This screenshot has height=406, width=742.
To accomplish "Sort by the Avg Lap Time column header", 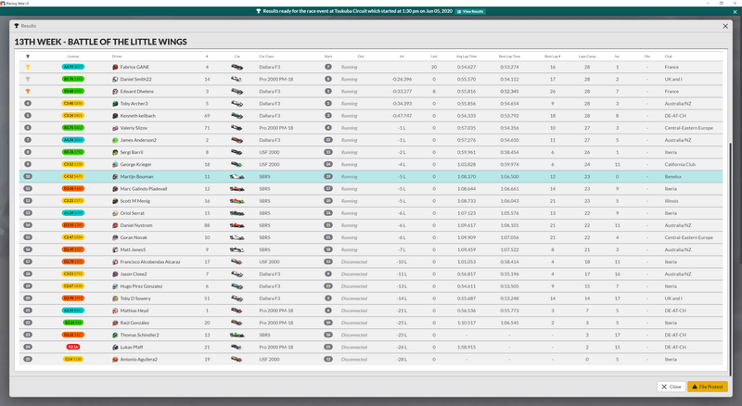I will [467, 57].
